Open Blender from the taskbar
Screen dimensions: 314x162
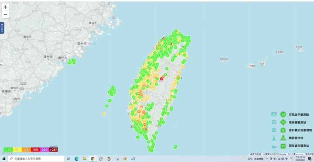(x=125, y=159)
